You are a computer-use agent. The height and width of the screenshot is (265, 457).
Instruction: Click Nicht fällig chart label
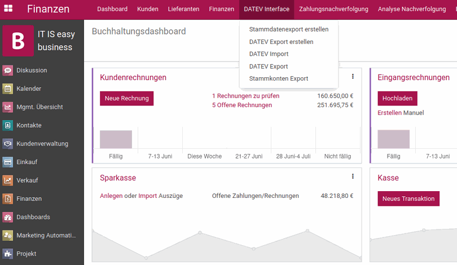coord(337,156)
